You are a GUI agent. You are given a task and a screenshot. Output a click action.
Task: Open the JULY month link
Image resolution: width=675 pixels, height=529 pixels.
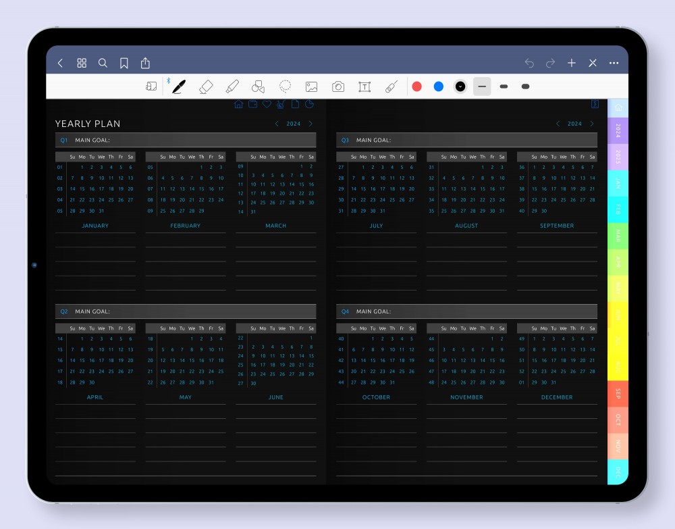376,226
